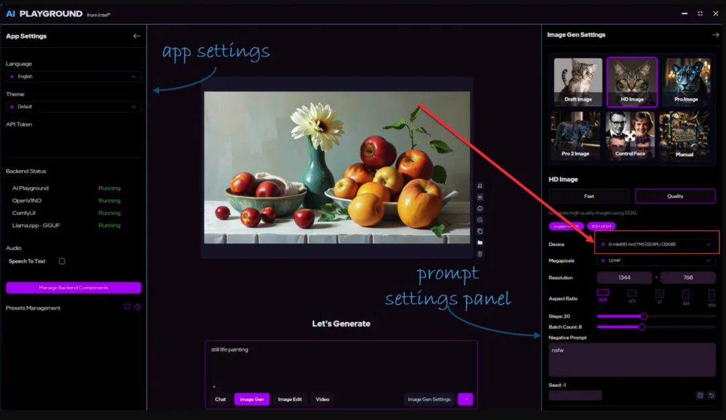Delete the generated image with trash icon

[x=480, y=254]
